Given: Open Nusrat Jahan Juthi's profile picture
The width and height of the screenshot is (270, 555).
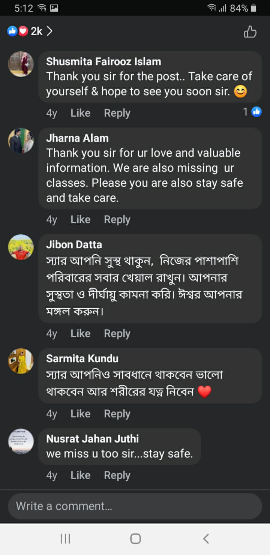Looking at the screenshot, I should (21, 441).
